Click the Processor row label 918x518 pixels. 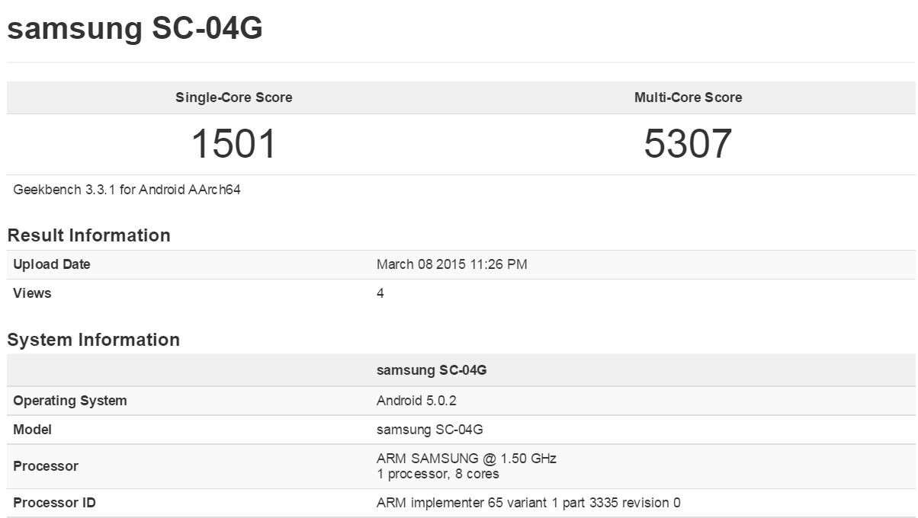[46, 466]
